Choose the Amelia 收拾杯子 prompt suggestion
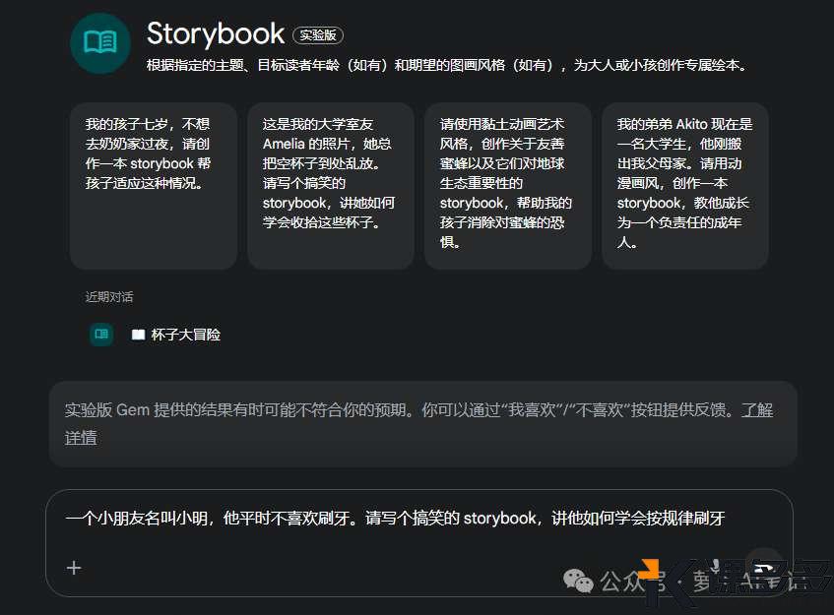The image size is (834, 615). click(330, 185)
